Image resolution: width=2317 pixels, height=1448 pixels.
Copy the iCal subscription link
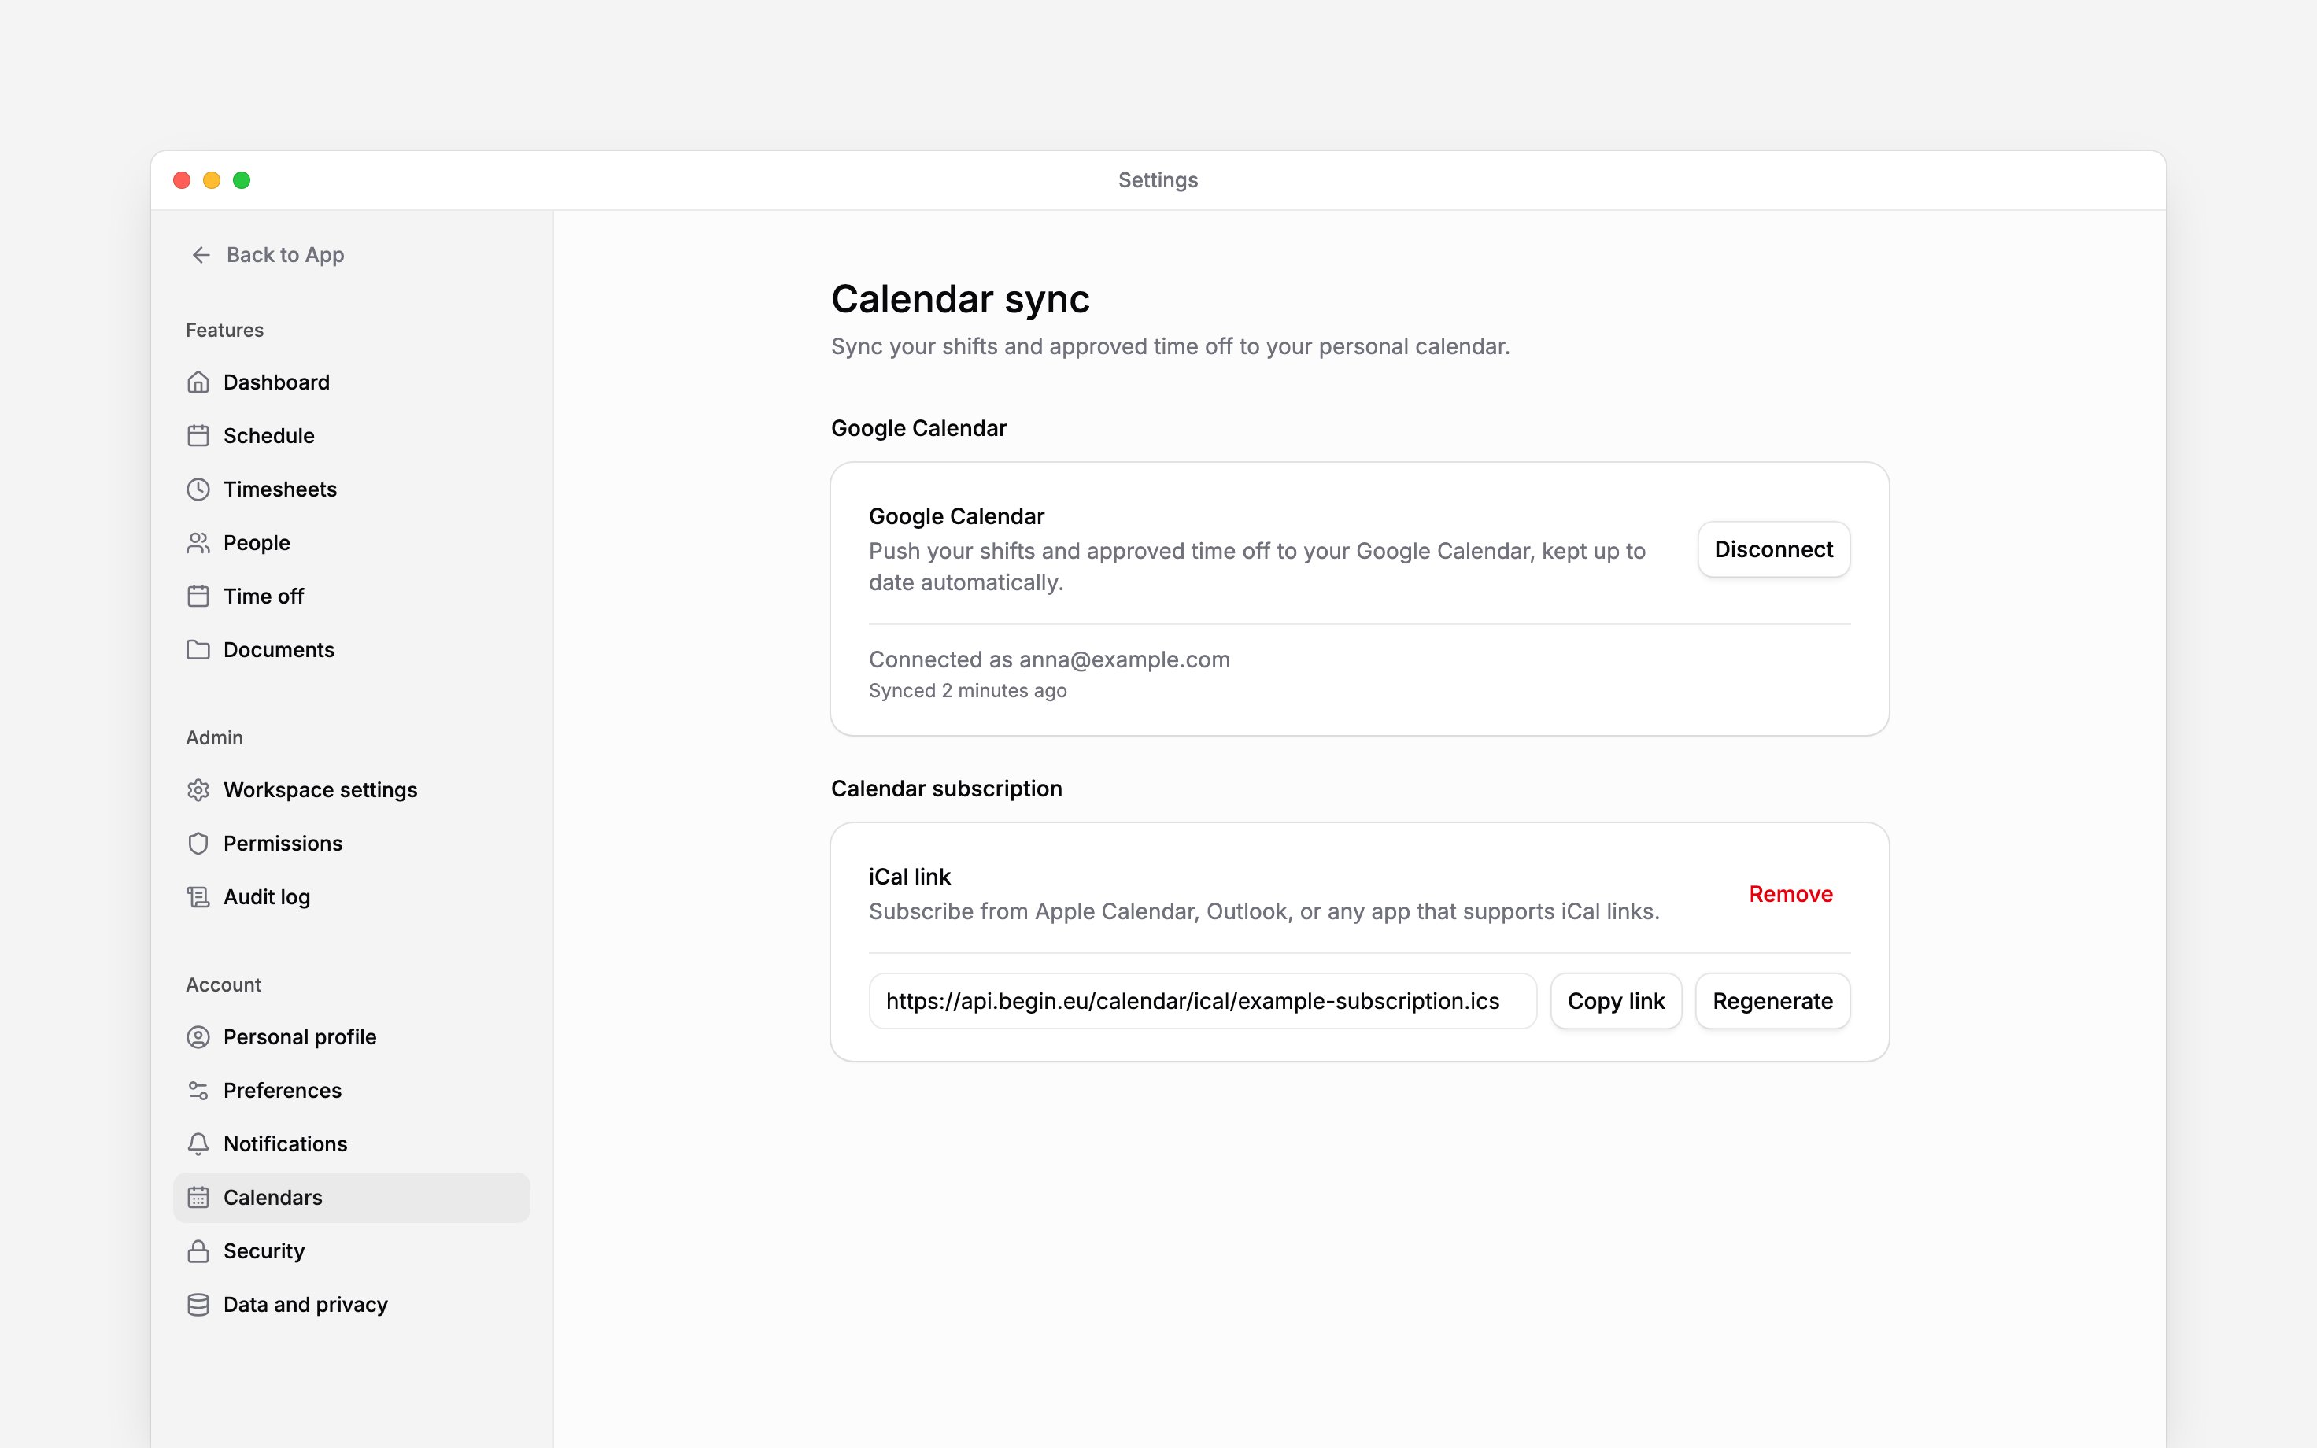click(1617, 1002)
